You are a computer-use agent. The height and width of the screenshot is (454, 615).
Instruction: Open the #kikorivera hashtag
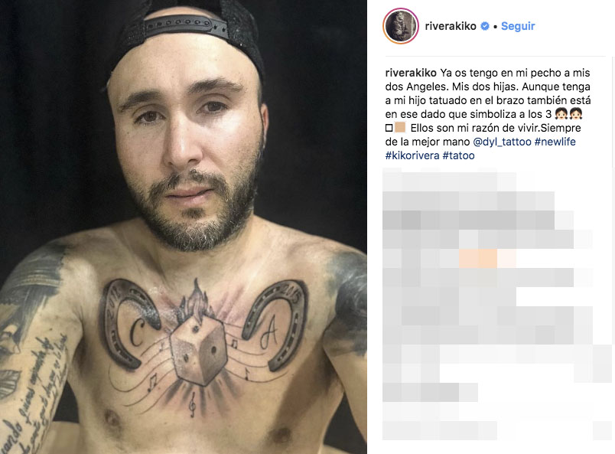pyautogui.click(x=412, y=155)
